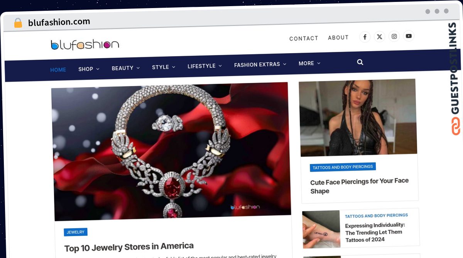Open Expressing Individuality tattoos article
The height and width of the screenshot is (258, 463).
tap(375, 232)
